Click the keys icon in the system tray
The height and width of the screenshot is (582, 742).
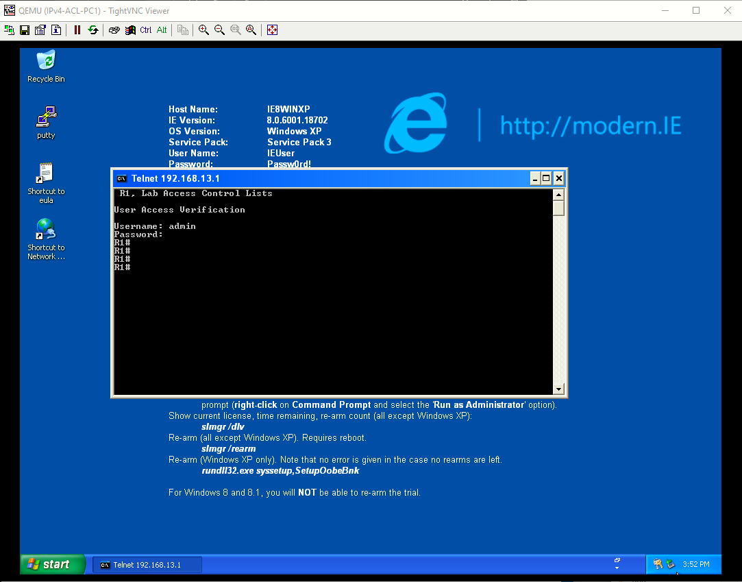tap(658, 564)
